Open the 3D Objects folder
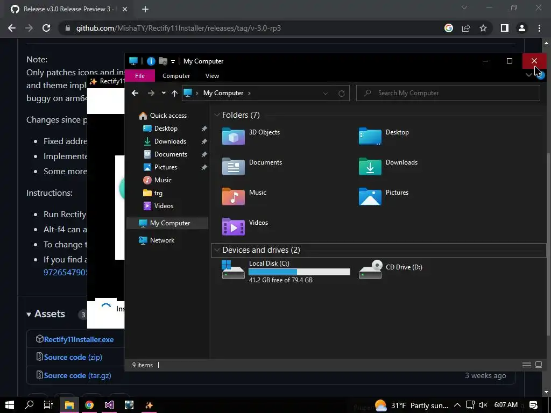This screenshot has width=551, height=413. (251, 136)
